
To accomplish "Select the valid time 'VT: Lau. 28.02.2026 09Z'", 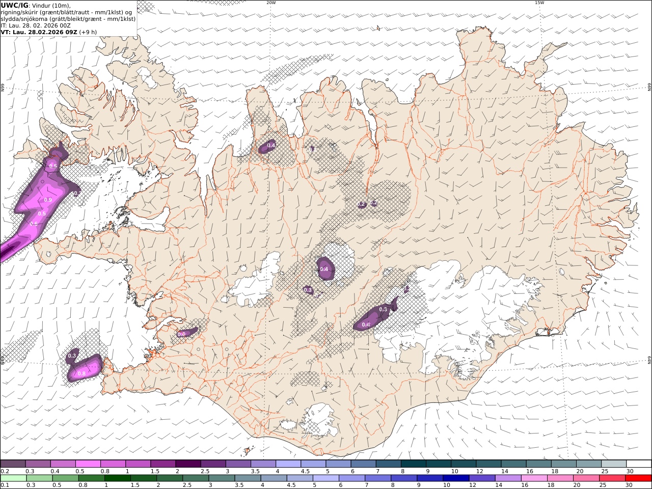I will [x=39, y=32].
